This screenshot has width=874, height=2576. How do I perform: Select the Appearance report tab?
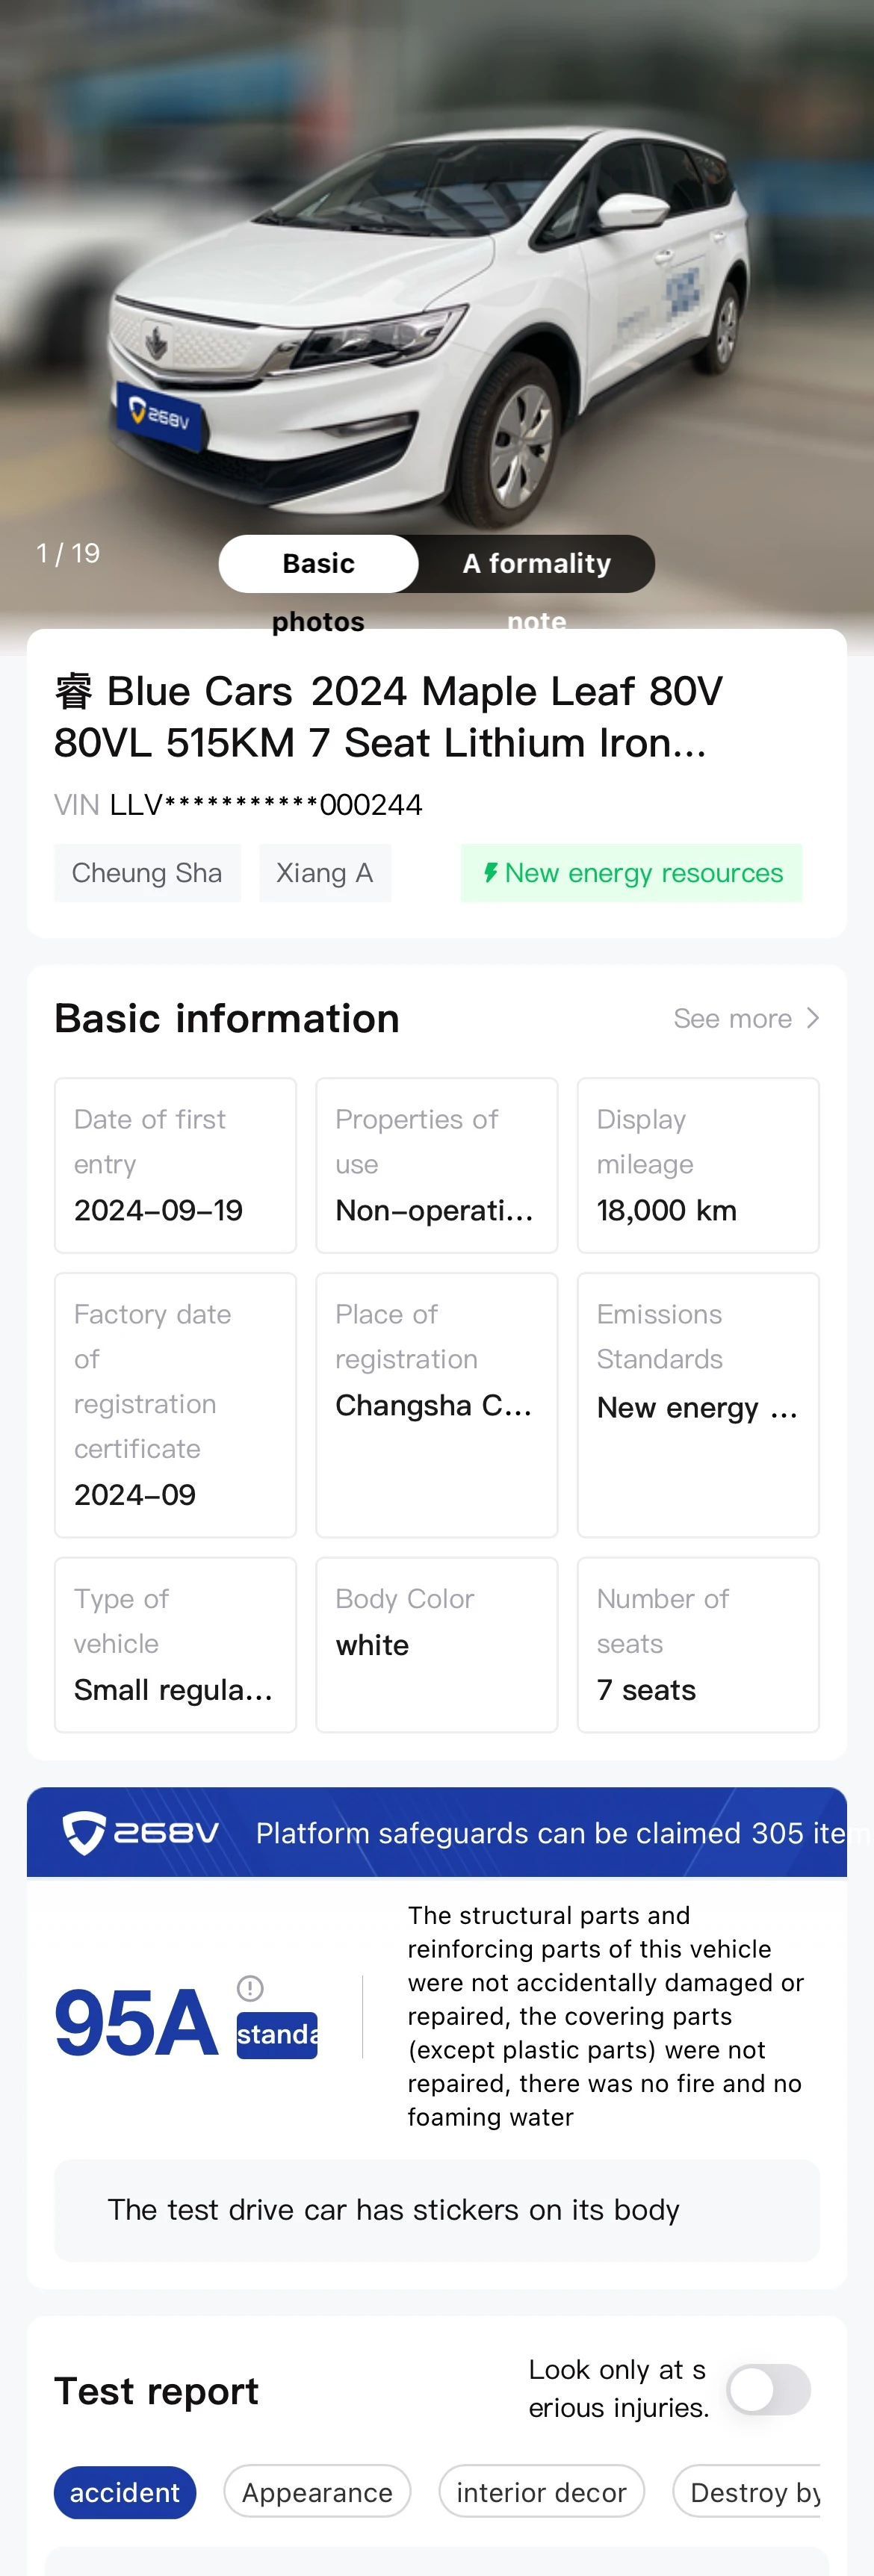tap(317, 2492)
